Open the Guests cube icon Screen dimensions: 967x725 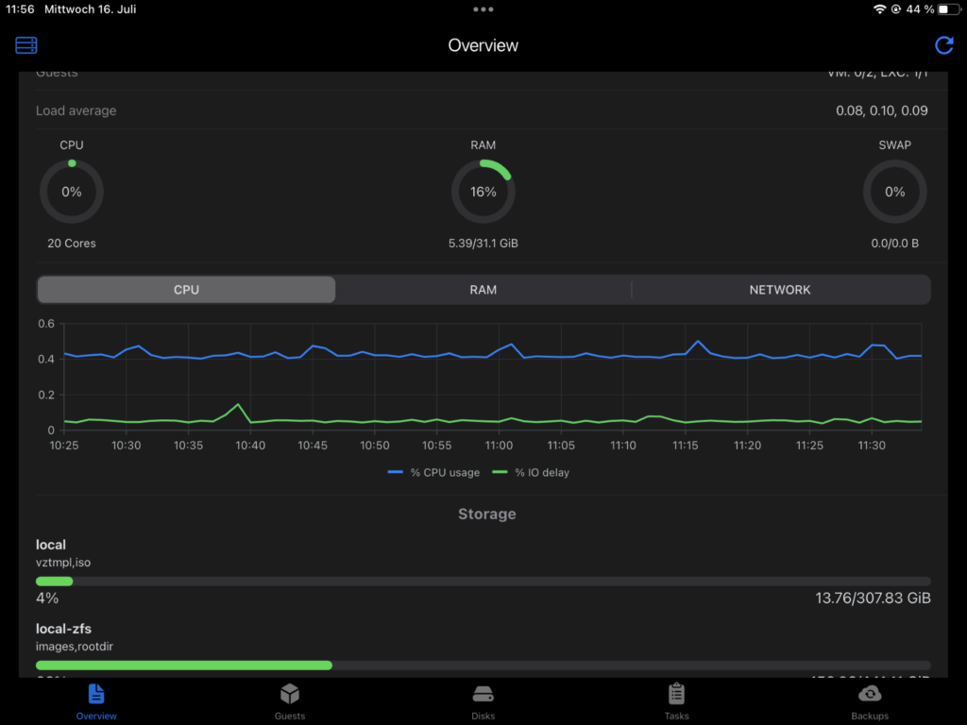tap(289, 694)
